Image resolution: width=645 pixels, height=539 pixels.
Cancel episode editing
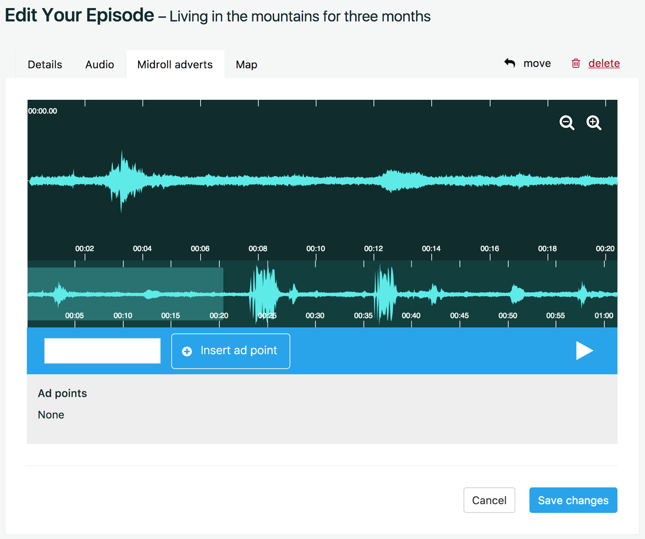point(489,500)
